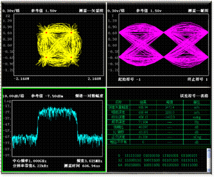Select the bottom-right red constellation point
The image size is (214, 177).
pos(71,57)
